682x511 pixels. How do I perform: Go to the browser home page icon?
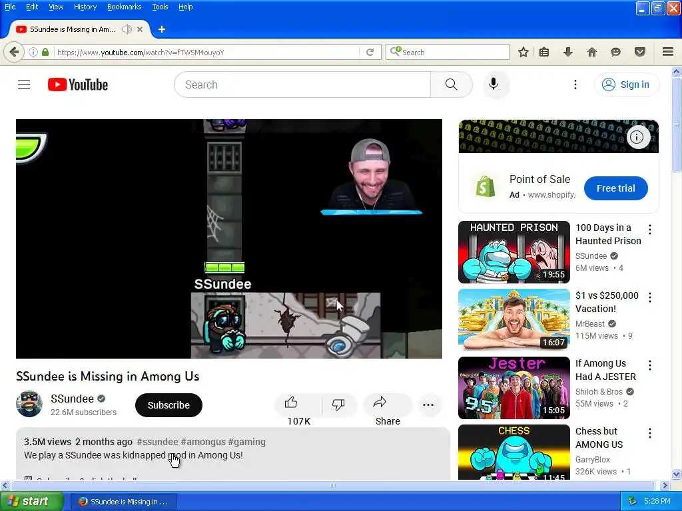coord(591,52)
